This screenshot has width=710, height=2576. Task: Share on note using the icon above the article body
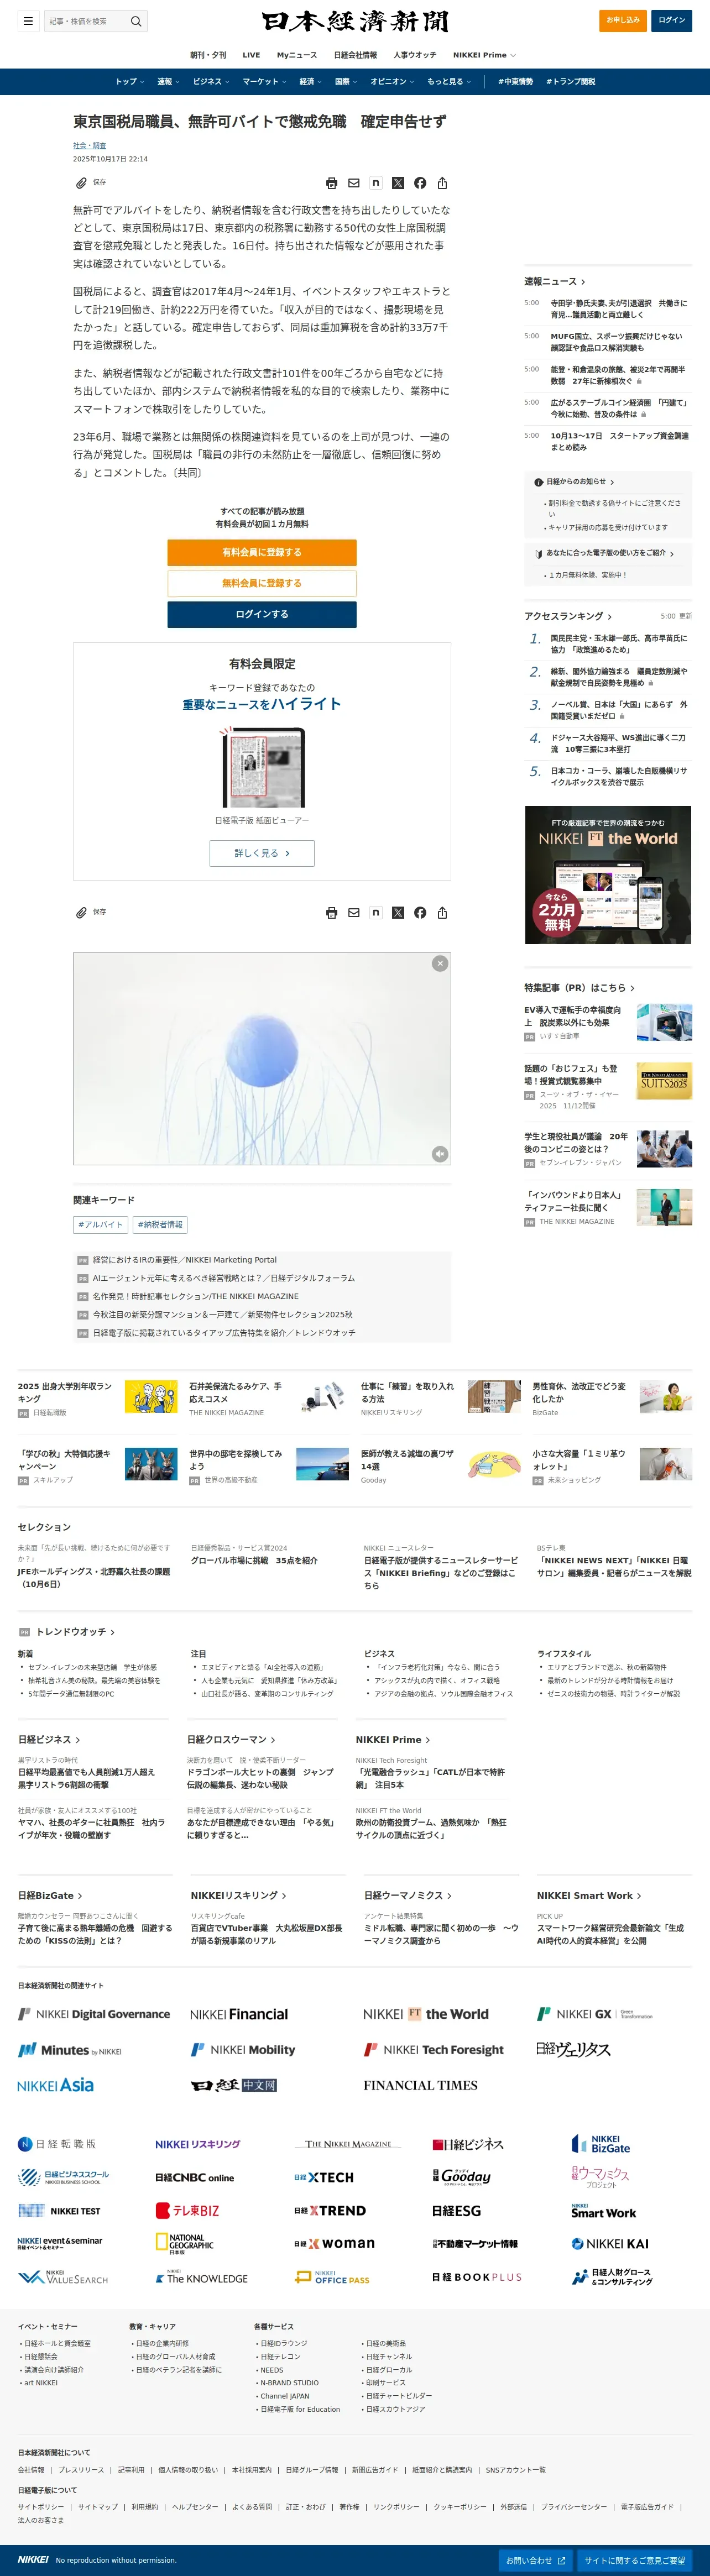(376, 183)
